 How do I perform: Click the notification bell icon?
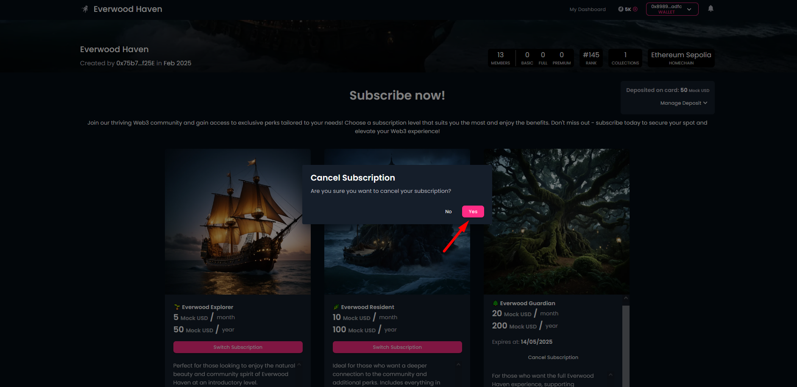tap(711, 8)
